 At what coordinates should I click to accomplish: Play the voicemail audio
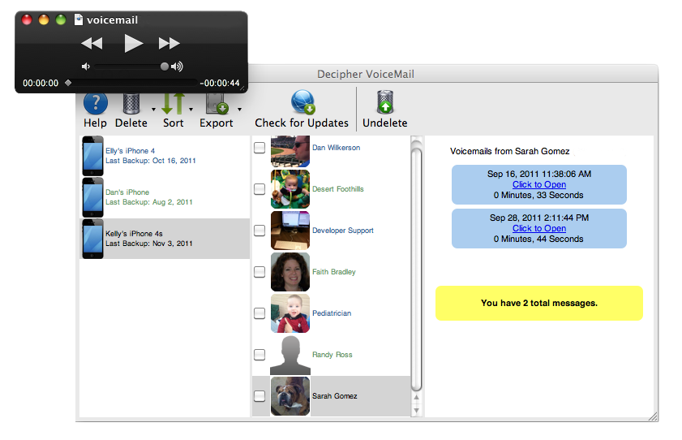point(133,44)
